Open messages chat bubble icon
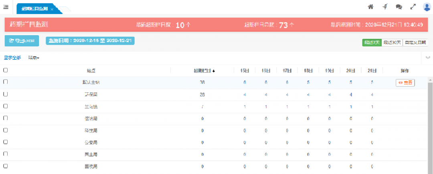Screen dimensions: 433x174 (x=399, y=7)
